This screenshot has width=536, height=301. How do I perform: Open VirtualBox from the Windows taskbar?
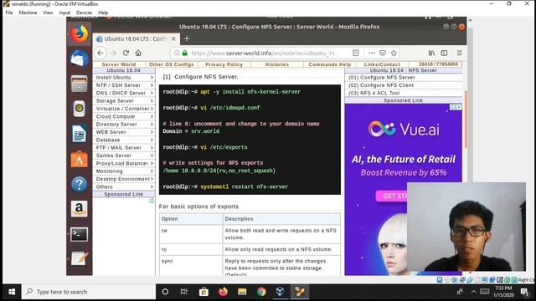click(x=280, y=292)
